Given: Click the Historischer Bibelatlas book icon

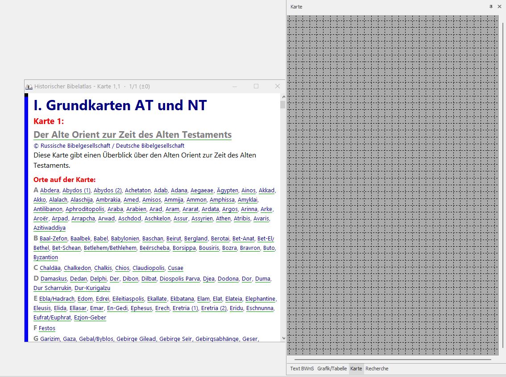Looking at the screenshot, I should (x=29, y=87).
